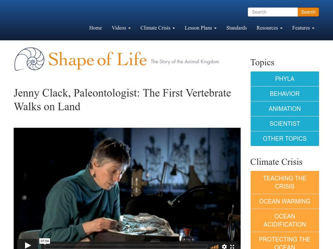Image resolution: width=333 pixels, height=249 pixels.
Task: Play the Jenny Clack video
Action: pos(28,245)
